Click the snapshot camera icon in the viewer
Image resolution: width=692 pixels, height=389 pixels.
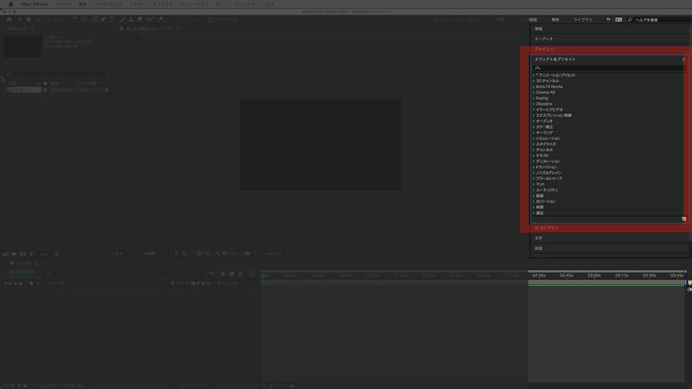pos(247,253)
